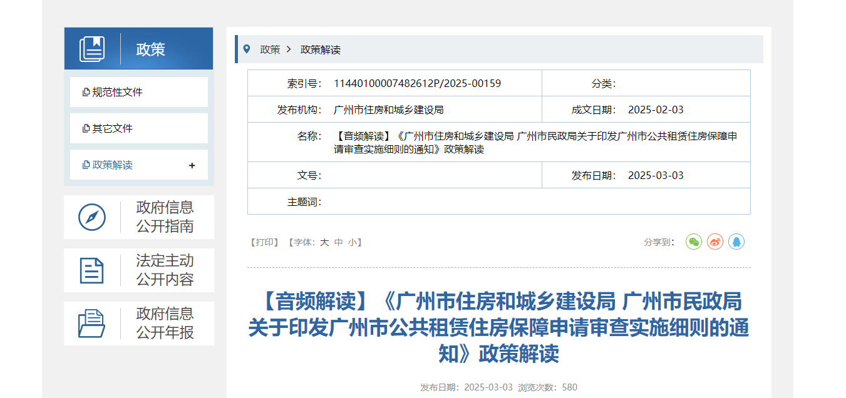Click the 打印 print link
This screenshot has width=846, height=398.
coord(264,242)
